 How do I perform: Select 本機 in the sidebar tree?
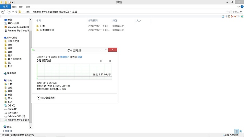click(8, 80)
